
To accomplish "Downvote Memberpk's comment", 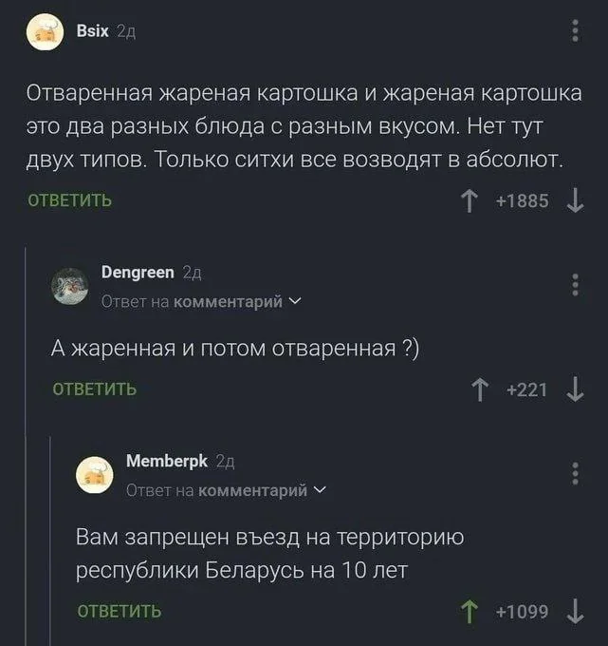I will point(574,611).
